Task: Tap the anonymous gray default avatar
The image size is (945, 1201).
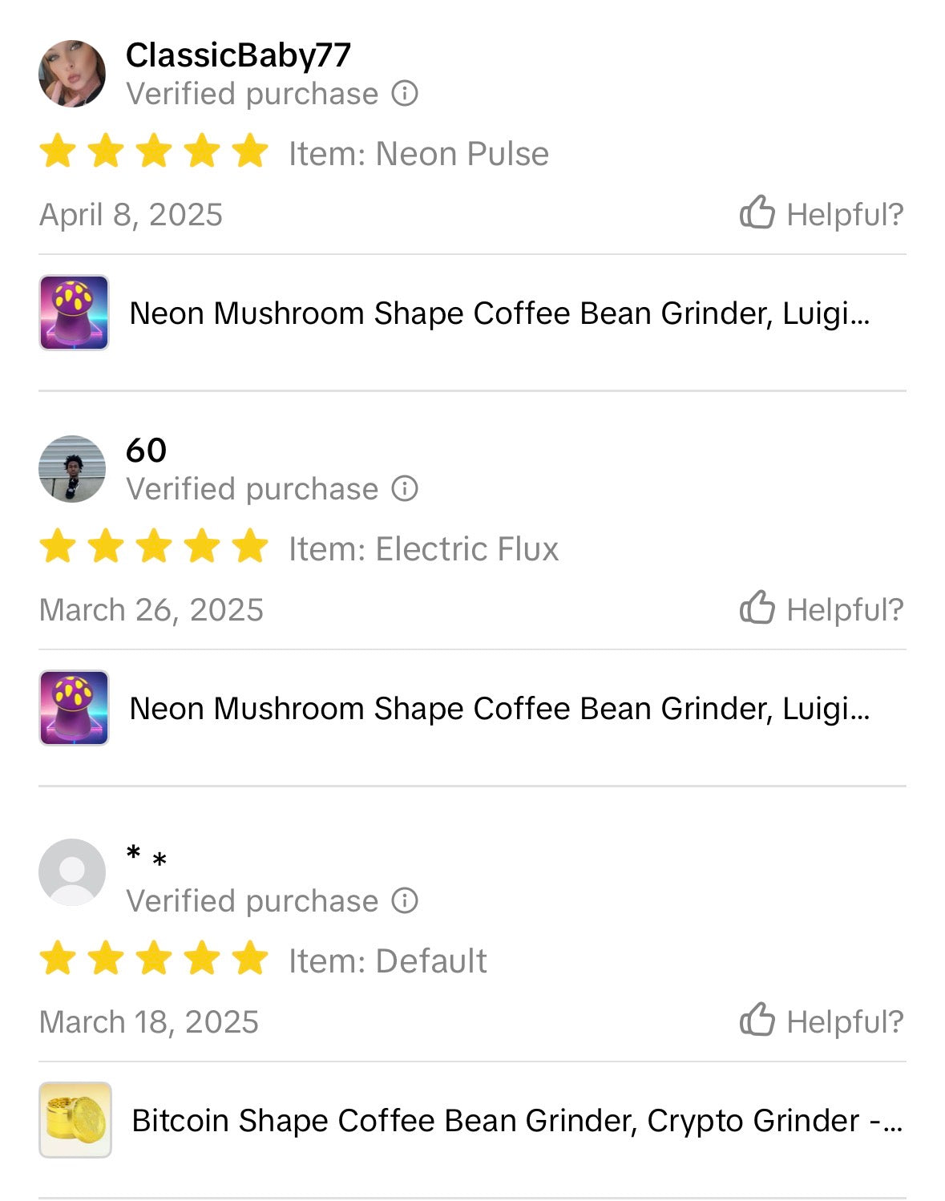Action: coord(72,872)
